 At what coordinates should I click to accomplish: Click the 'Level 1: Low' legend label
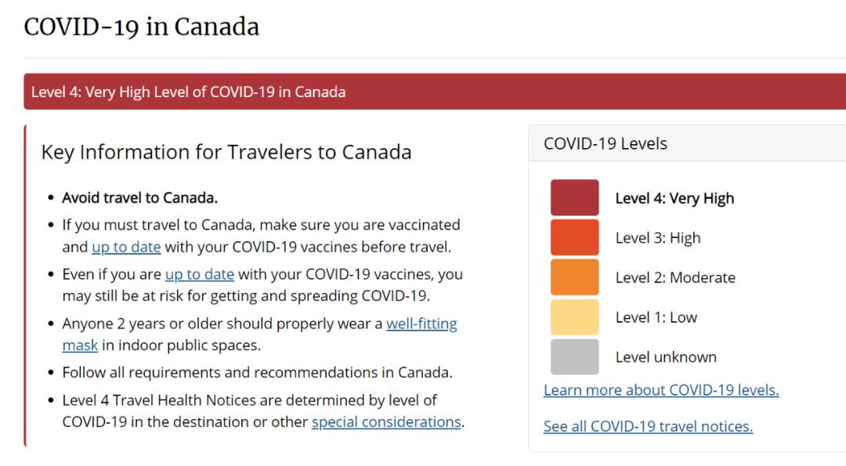656,317
